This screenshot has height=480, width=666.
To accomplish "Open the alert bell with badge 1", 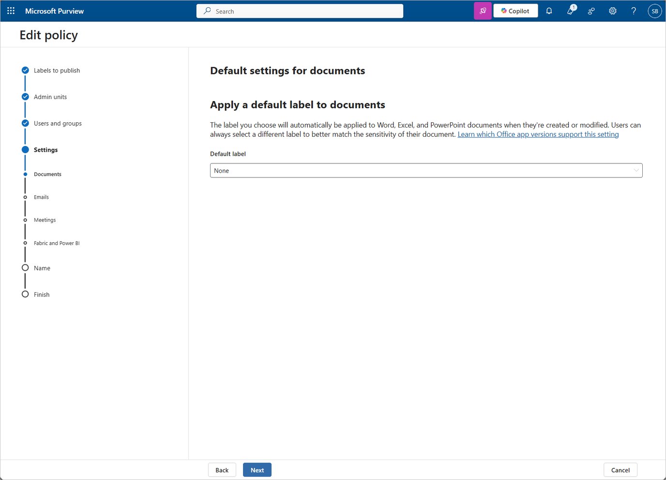I will (571, 11).
